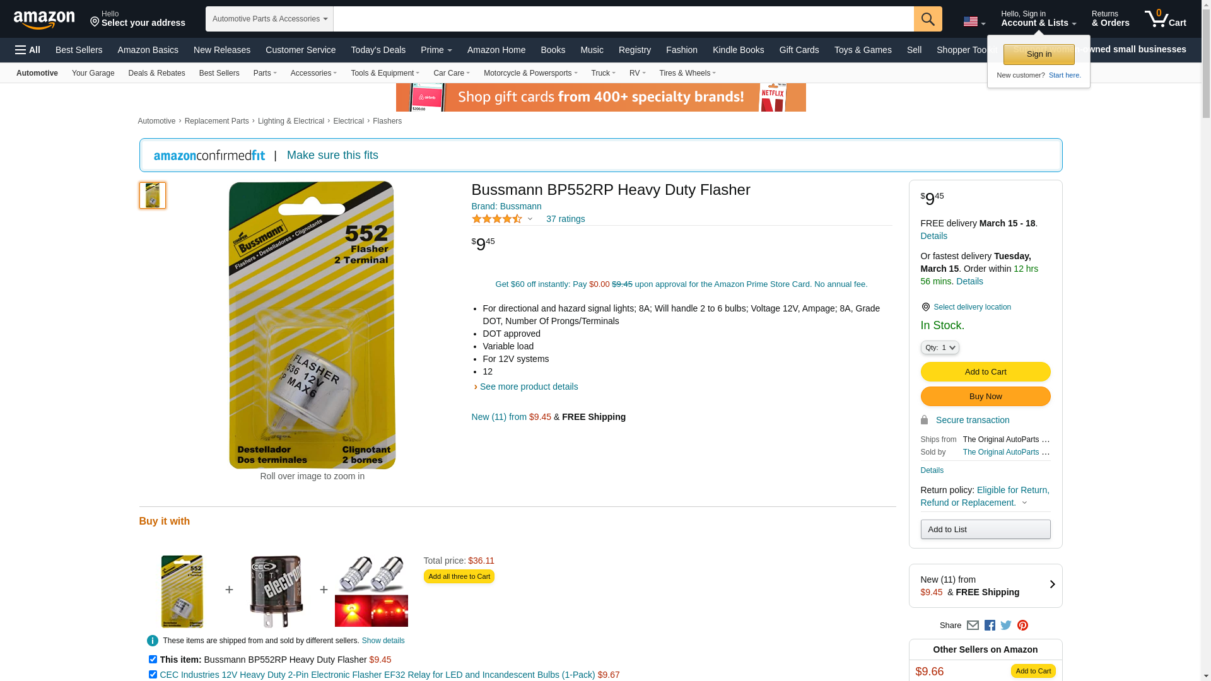Viewport: 1211px width, 681px height.
Task: Open Tools & Equipment submenu
Action: click(385, 73)
